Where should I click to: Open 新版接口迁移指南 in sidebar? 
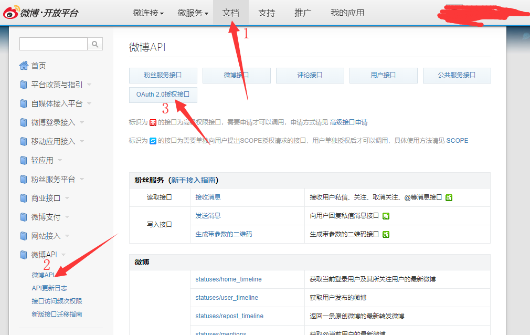57,315
